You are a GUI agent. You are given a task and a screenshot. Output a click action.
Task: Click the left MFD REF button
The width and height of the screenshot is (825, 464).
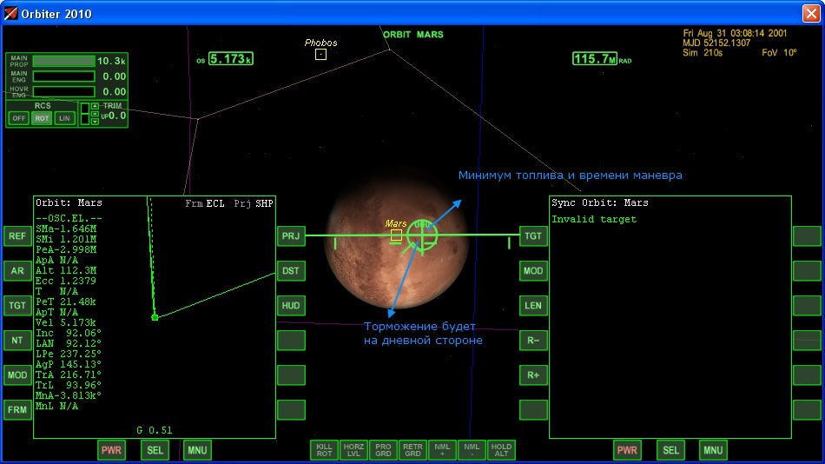click(17, 236)
